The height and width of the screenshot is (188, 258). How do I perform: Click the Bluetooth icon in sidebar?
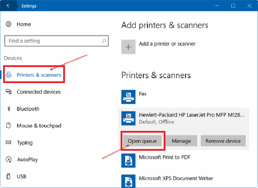[9, 109]
